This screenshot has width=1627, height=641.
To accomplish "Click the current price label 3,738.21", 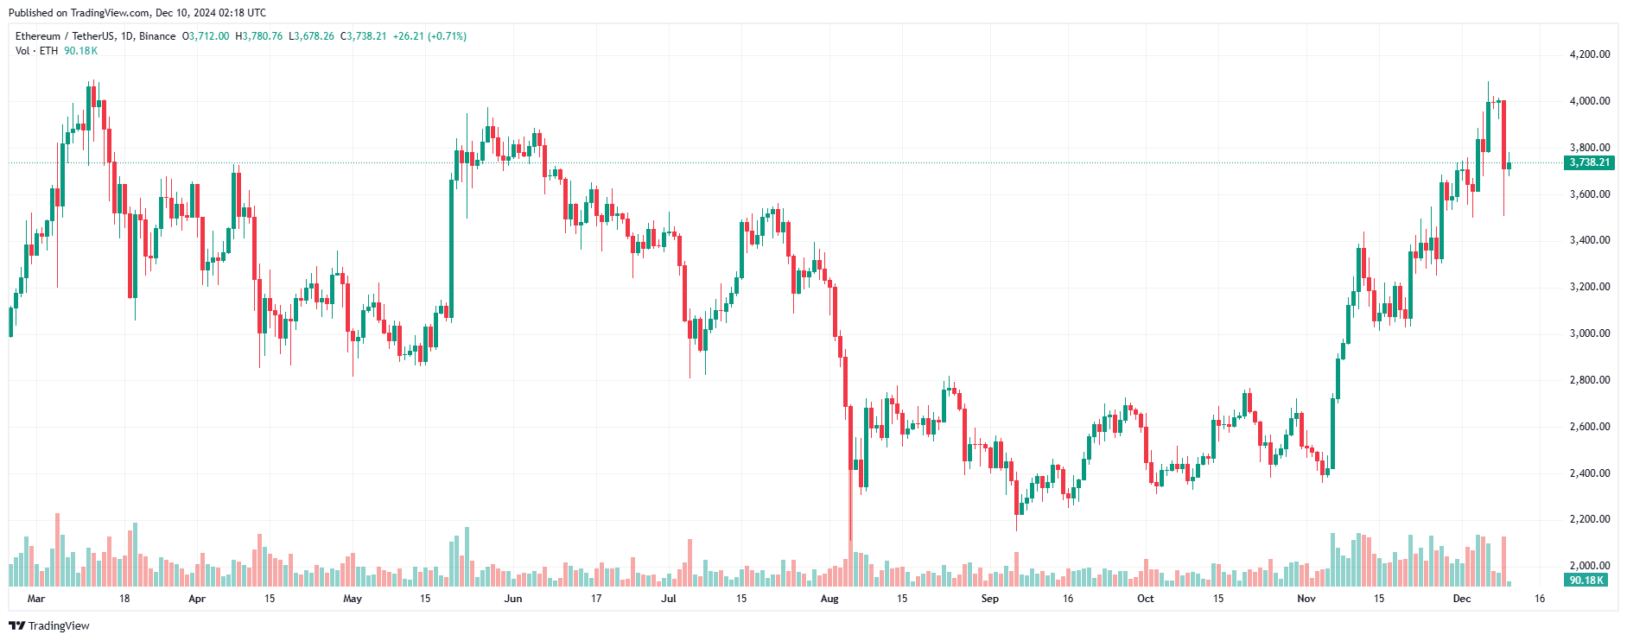I will pos(1589,162).
